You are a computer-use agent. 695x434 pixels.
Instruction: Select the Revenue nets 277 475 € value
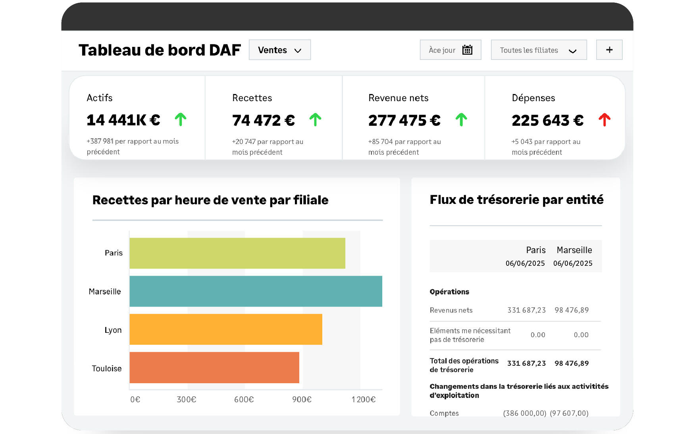(404, 121)
